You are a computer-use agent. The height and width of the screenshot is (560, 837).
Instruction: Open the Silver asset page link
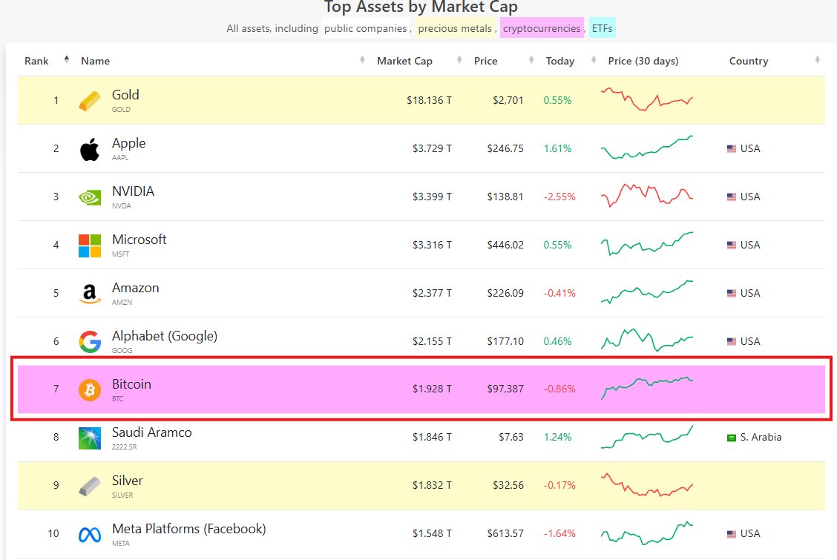[x=127, y=481]
